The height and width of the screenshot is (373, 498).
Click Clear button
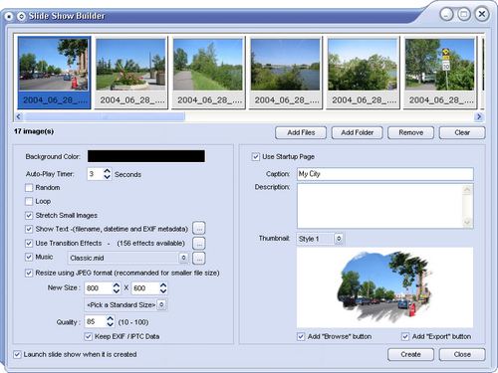click(462, 132)
